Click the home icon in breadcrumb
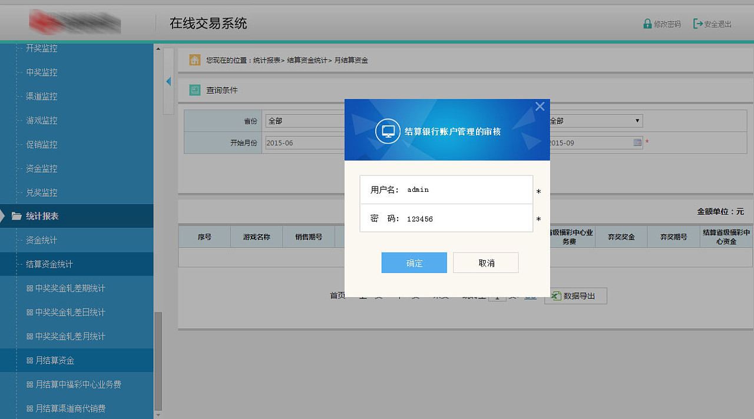The width and height of the screenshot is (754, 419). [194, 60]
